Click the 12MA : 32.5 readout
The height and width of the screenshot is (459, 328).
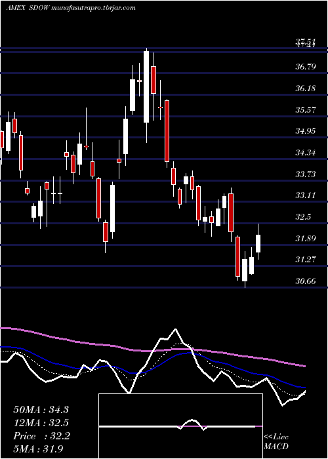pyautogui.click(x=41, y=423)
